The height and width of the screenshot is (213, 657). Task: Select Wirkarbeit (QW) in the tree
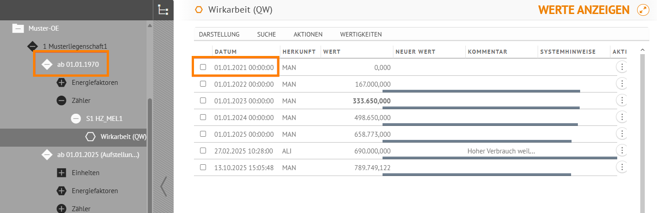tap(123, 136)
